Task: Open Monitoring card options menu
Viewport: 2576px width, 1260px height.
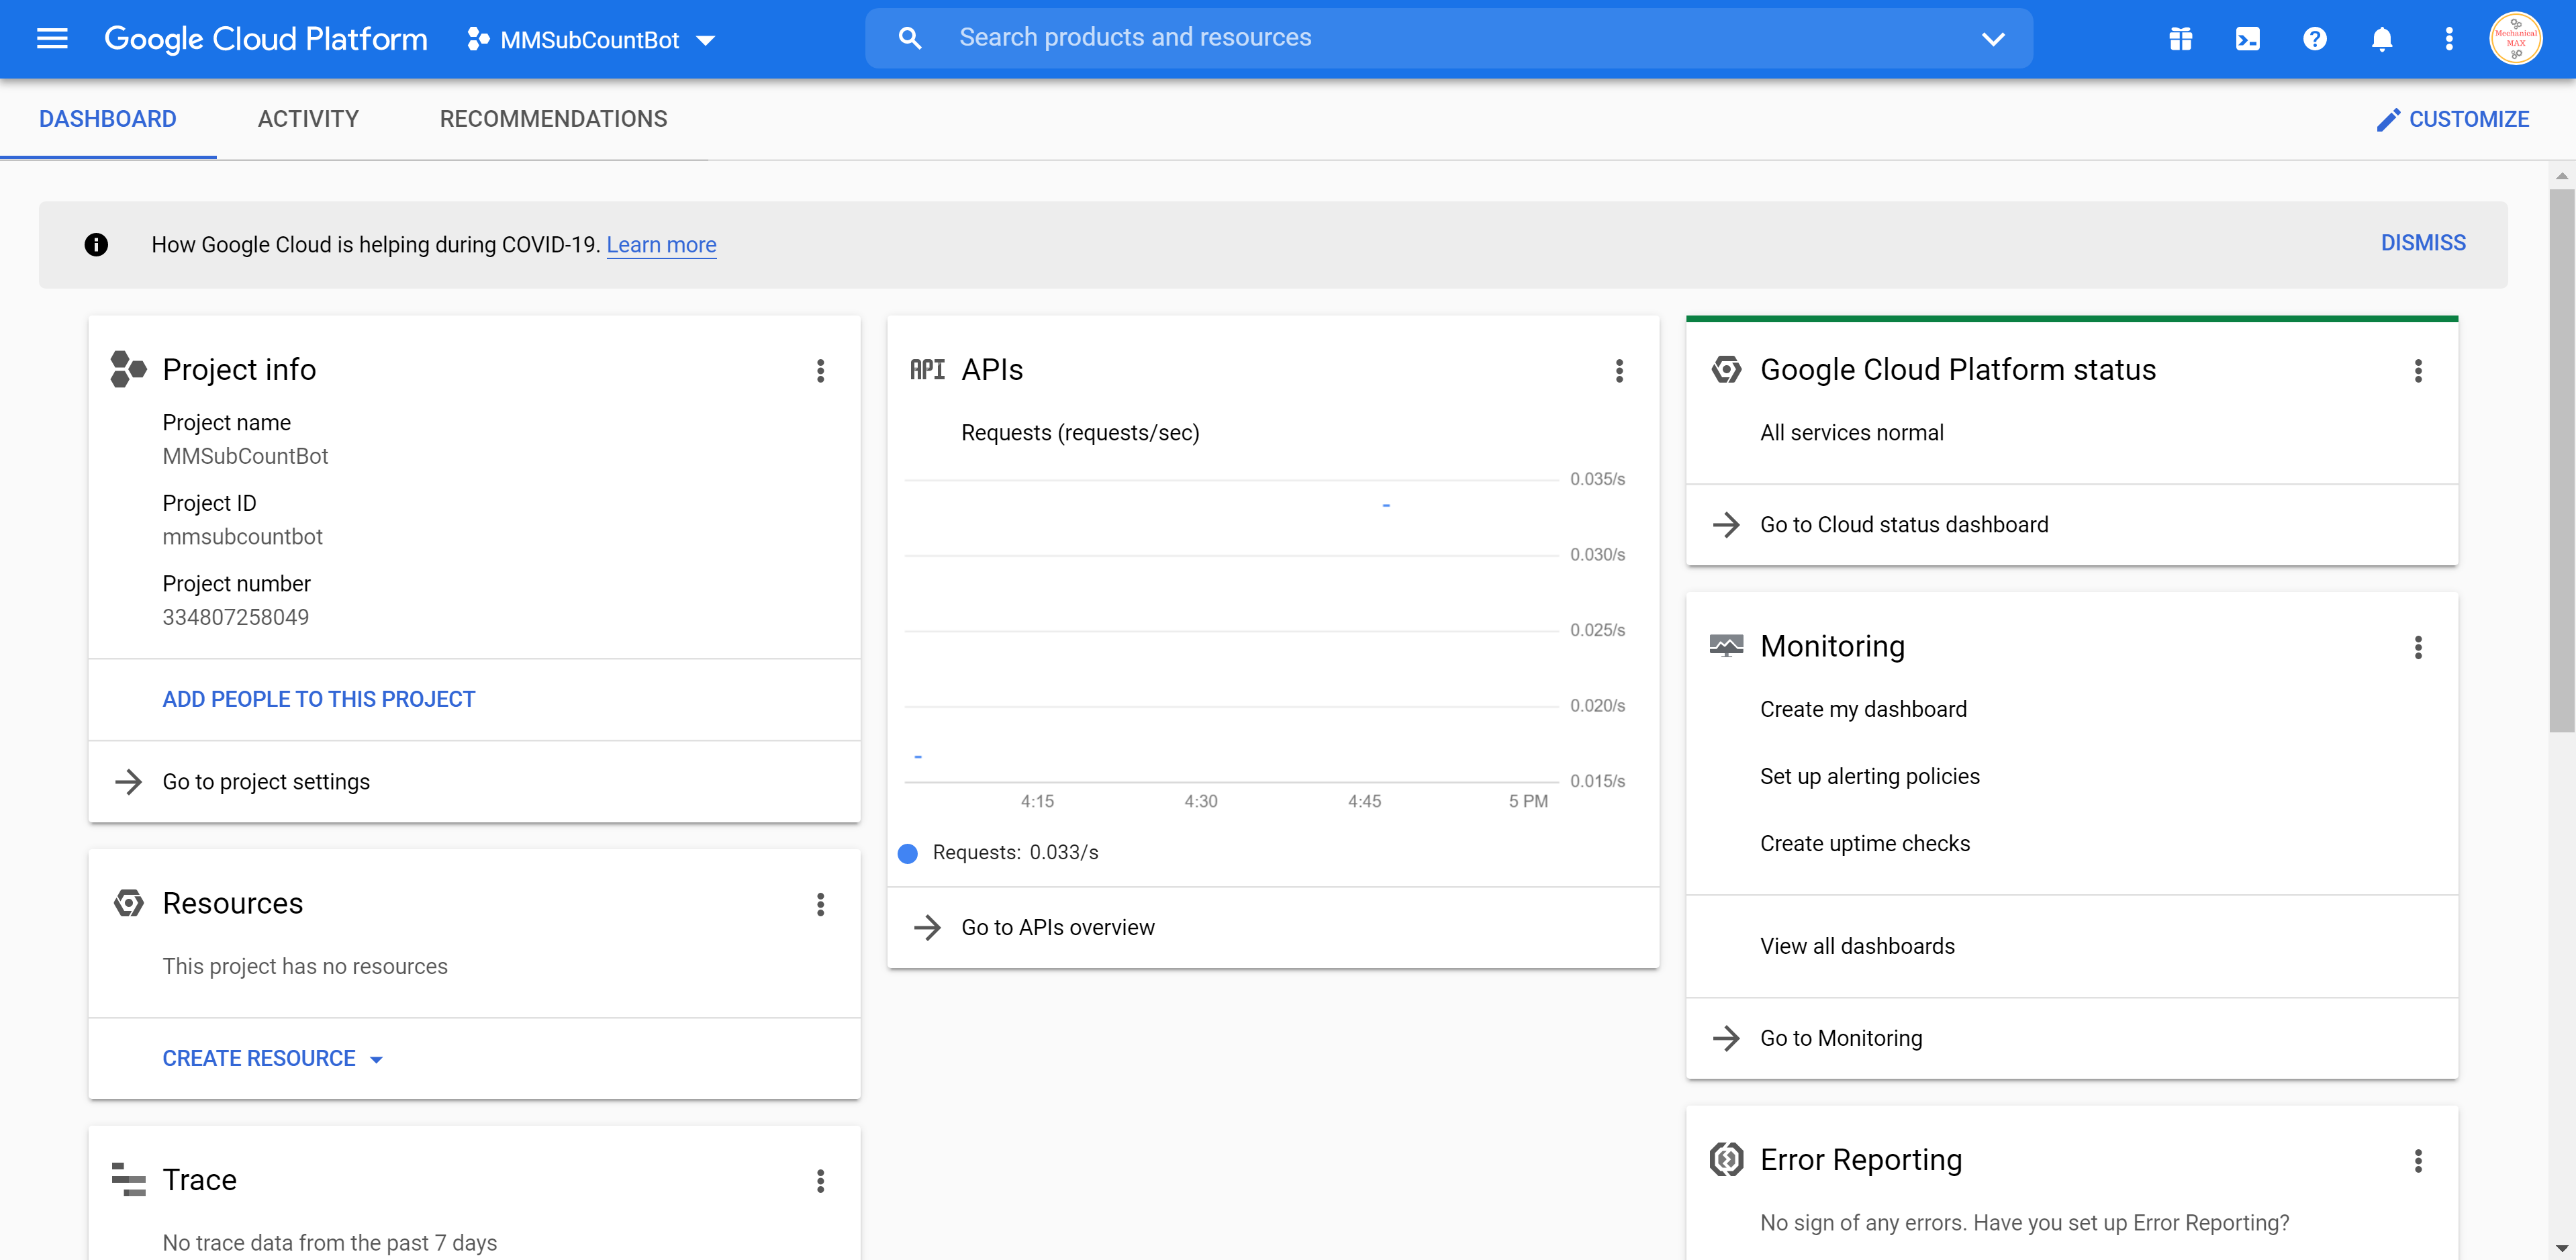Action: pos(2417,647)
